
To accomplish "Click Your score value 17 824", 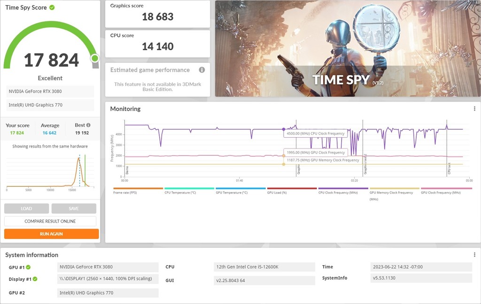I will click(17, 133).
